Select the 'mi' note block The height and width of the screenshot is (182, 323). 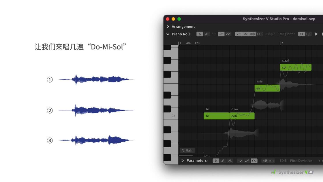[x=267, y=88]
